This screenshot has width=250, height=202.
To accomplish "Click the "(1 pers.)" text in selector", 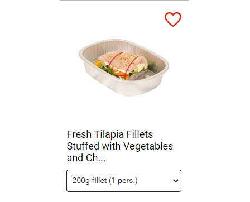I will [x=123, y=181].
